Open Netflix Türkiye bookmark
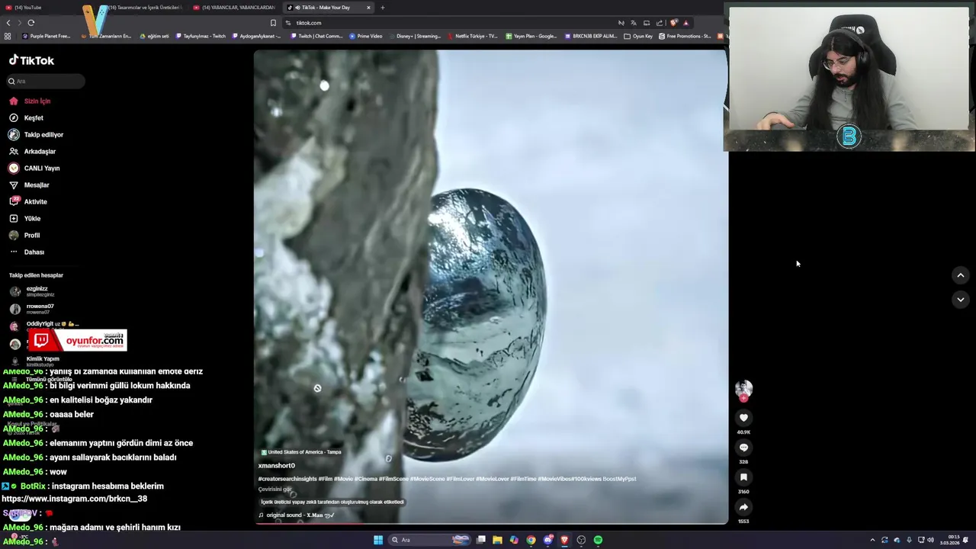Screen dimensions: 976x549 [x=473, y=36]
